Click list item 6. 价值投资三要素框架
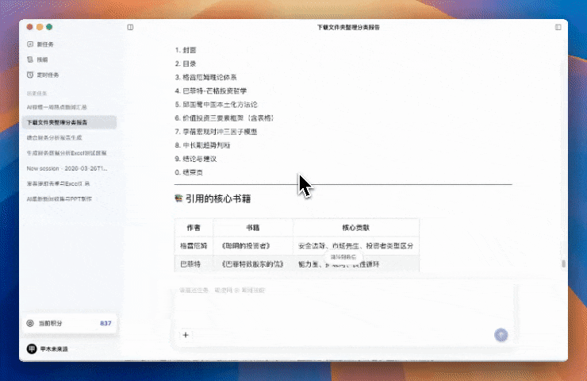Viewport: 587px width, 381px height. 224,118
